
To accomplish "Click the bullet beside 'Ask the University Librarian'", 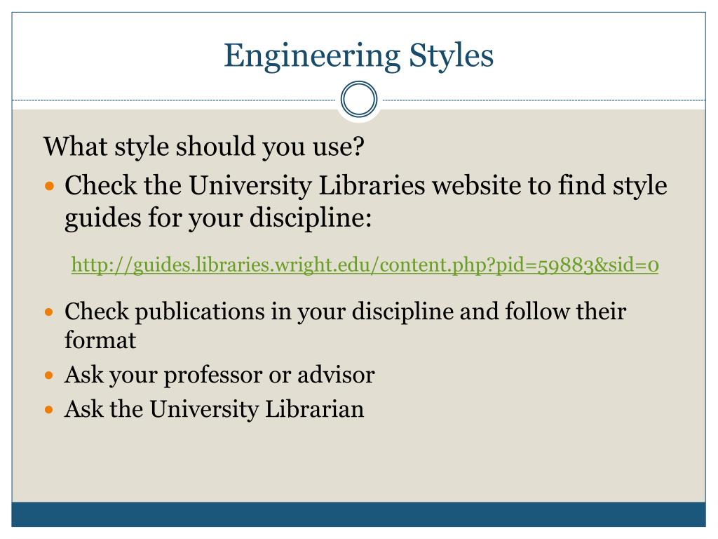I will coord(50,410).
